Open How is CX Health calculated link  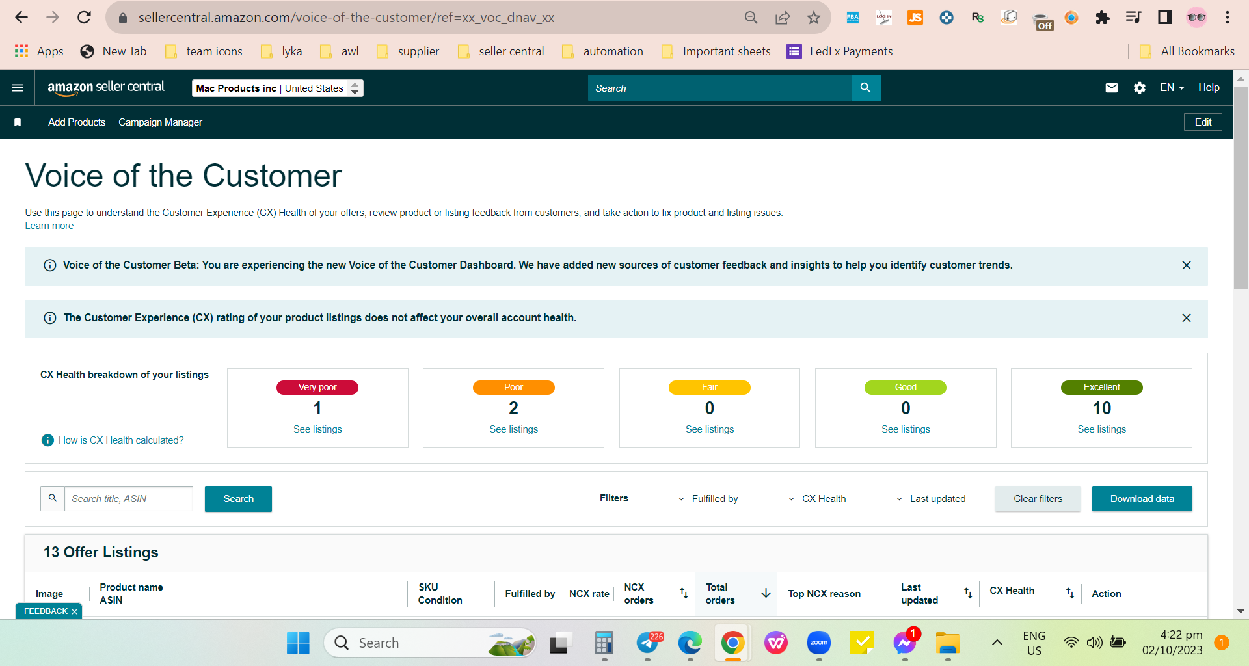(121, 440)
